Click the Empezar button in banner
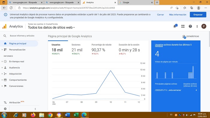Viewport: 210px width, 118px height. 198,15
